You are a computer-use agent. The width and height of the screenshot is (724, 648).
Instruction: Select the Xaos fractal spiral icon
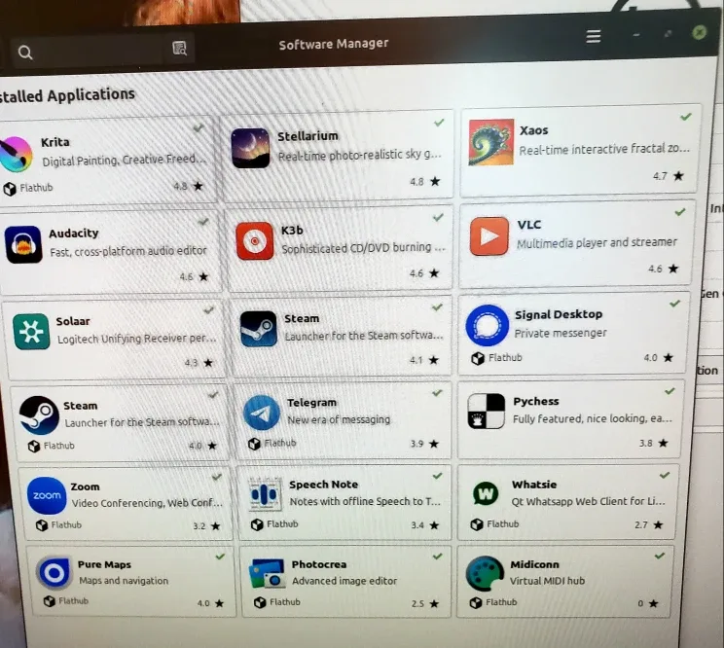[x=490, y=142]
